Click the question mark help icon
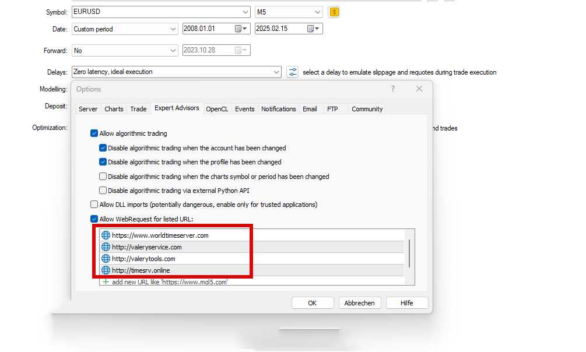The width and height of the screenshot is (586, 352). click(393, 89)
